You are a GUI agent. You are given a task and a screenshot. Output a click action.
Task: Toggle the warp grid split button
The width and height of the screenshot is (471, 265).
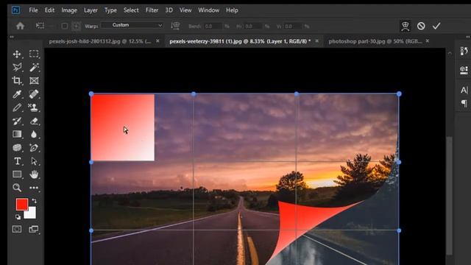(77, 26)
